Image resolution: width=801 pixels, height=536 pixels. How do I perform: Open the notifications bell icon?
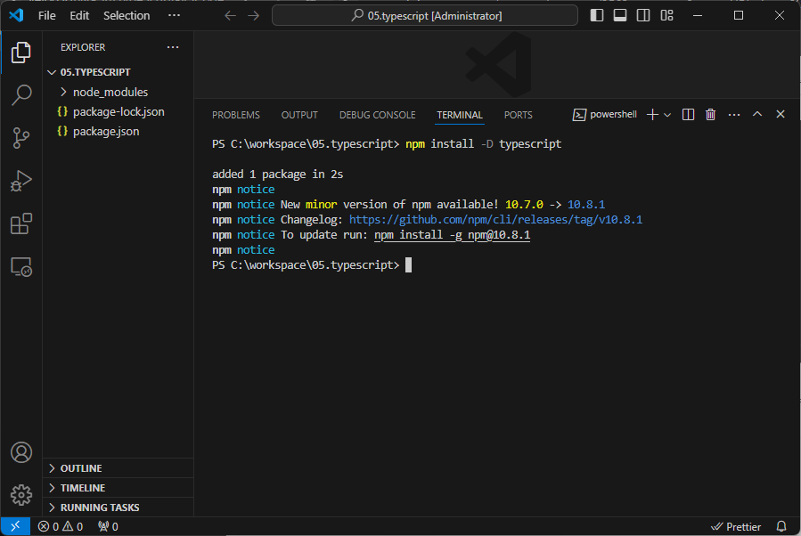[781, 526]
